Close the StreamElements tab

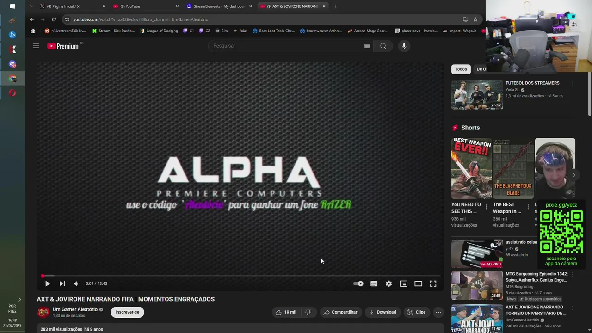pos(251,6)
